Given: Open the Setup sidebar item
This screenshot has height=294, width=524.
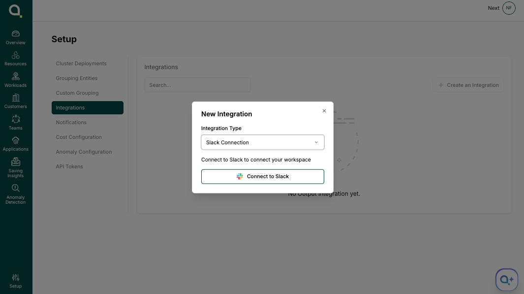Looking at the screenshot, I should [15, 281].
